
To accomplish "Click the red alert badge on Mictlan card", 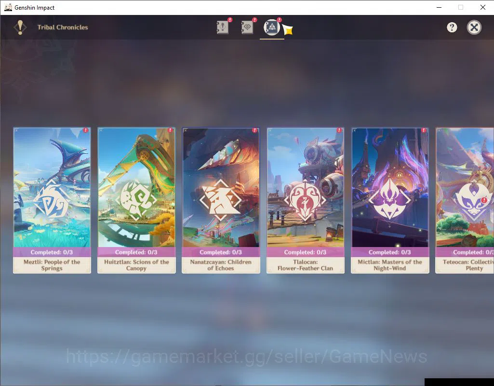I will coord(424,130).
